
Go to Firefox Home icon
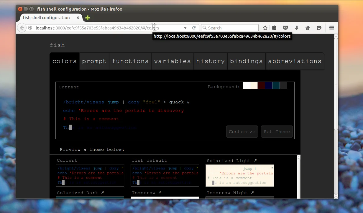[x=308, y=28]
